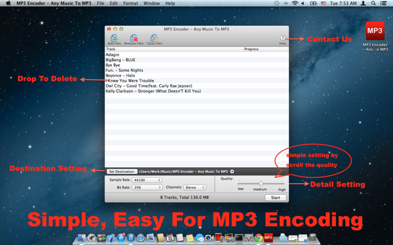The image size is (393, 245).
Task: Open Notification Center list icon
Action: click(383, 3)
